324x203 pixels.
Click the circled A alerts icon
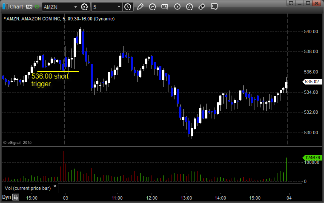(189, 7)
